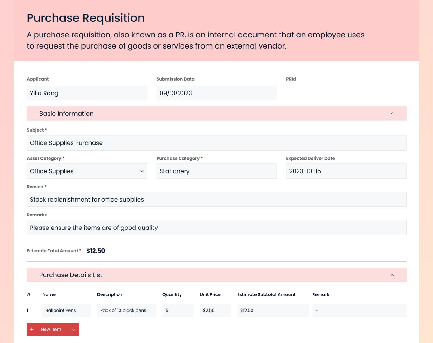This screenshot has width=433, height=343.
Task: Collapse the Purchase Details List chevron
Action: [392, 275]
